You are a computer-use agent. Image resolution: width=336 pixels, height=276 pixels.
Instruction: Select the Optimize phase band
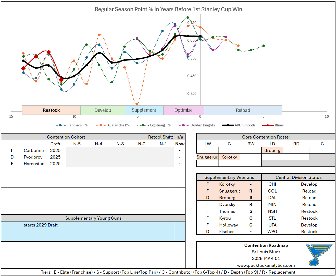pos(183,110)
